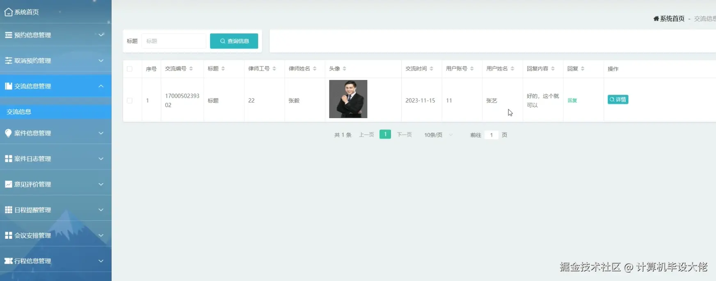The image size is (716, 281).
Task: Click the home icon beside 系统首页 in sidebar
Action: pyautogui.click(x=8, y=12)
